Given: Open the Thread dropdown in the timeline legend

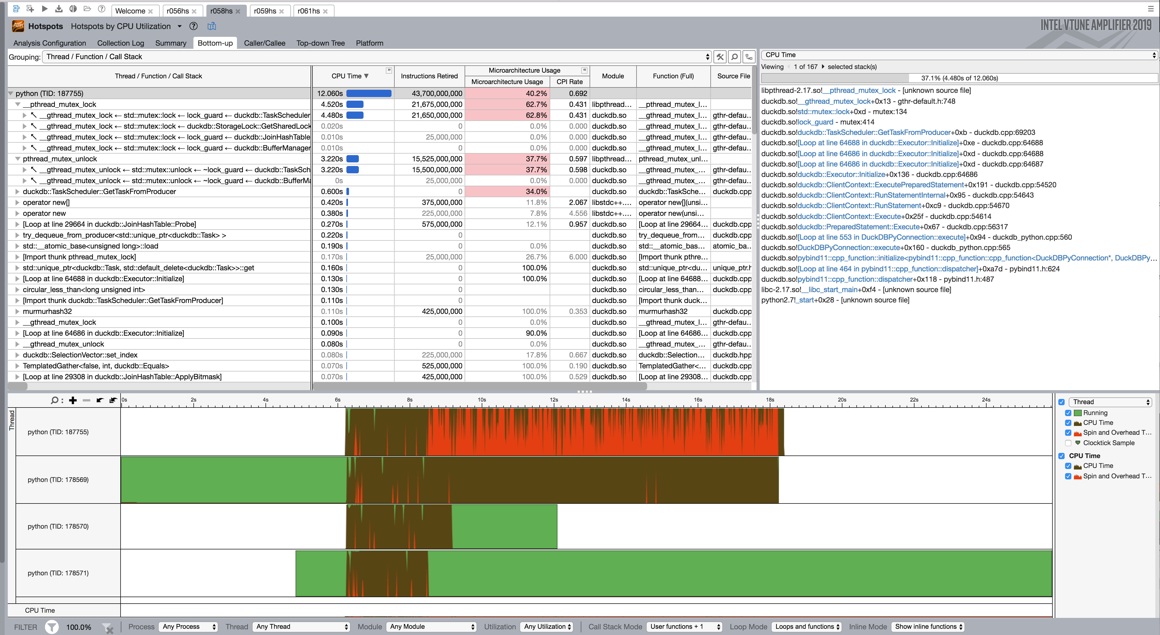Looking at the screenshot, I should pyautogui.click(x=1110, y=402).
